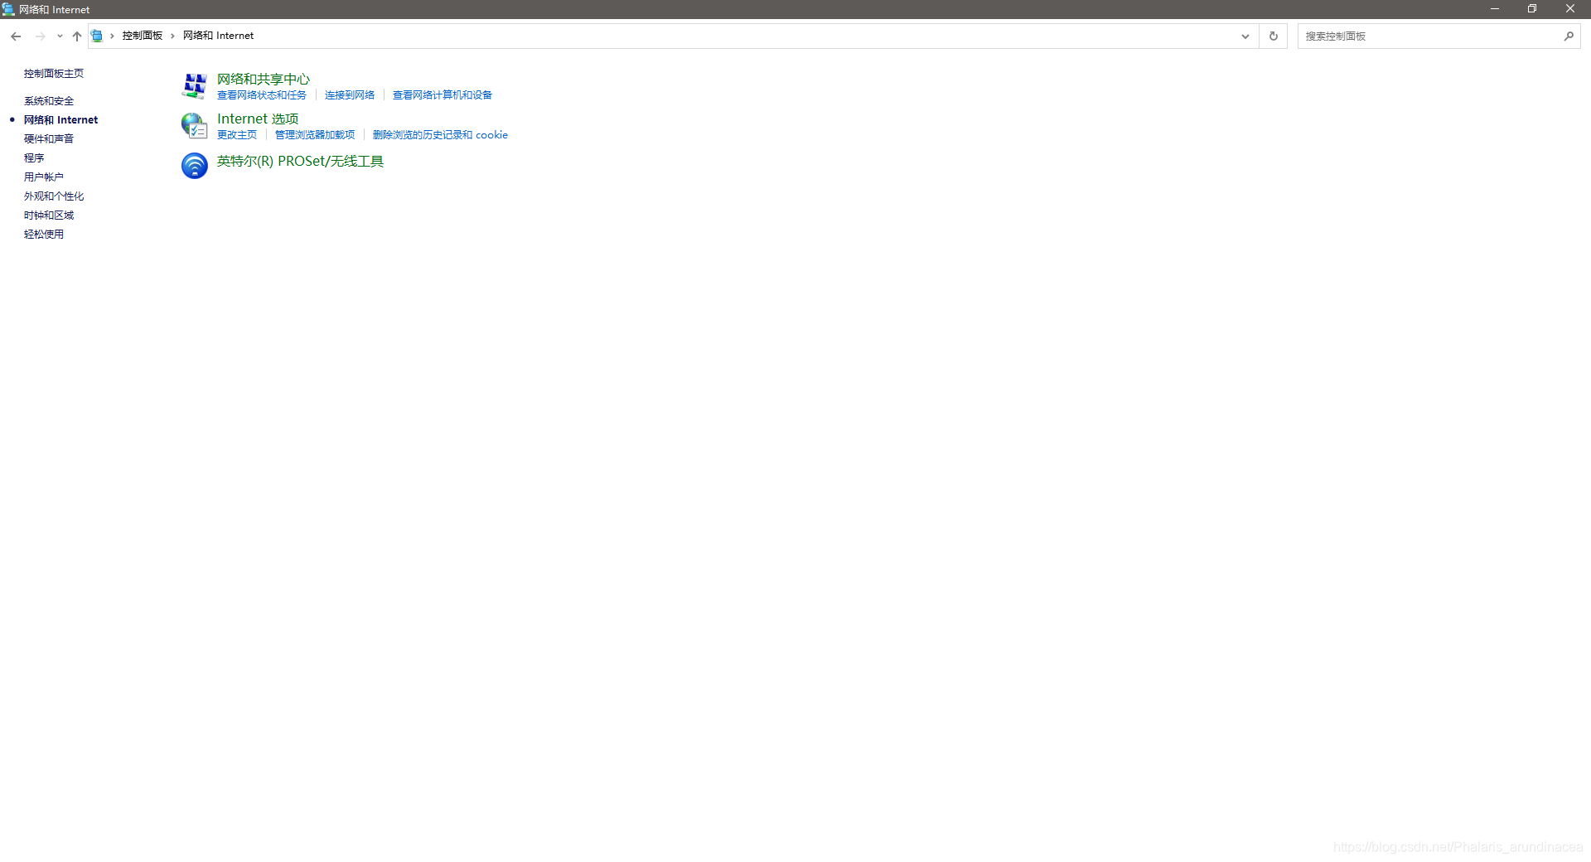Click the Control Panel icon in address bar
The width and height of the screenshot is (1591, 862).
(x=97, y=36)
